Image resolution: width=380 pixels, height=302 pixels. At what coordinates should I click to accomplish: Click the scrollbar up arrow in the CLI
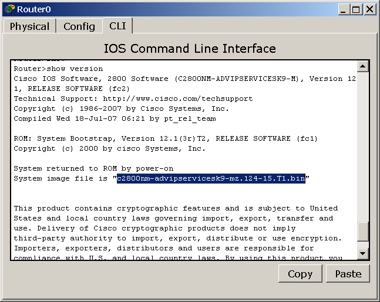tap(363, 66)
